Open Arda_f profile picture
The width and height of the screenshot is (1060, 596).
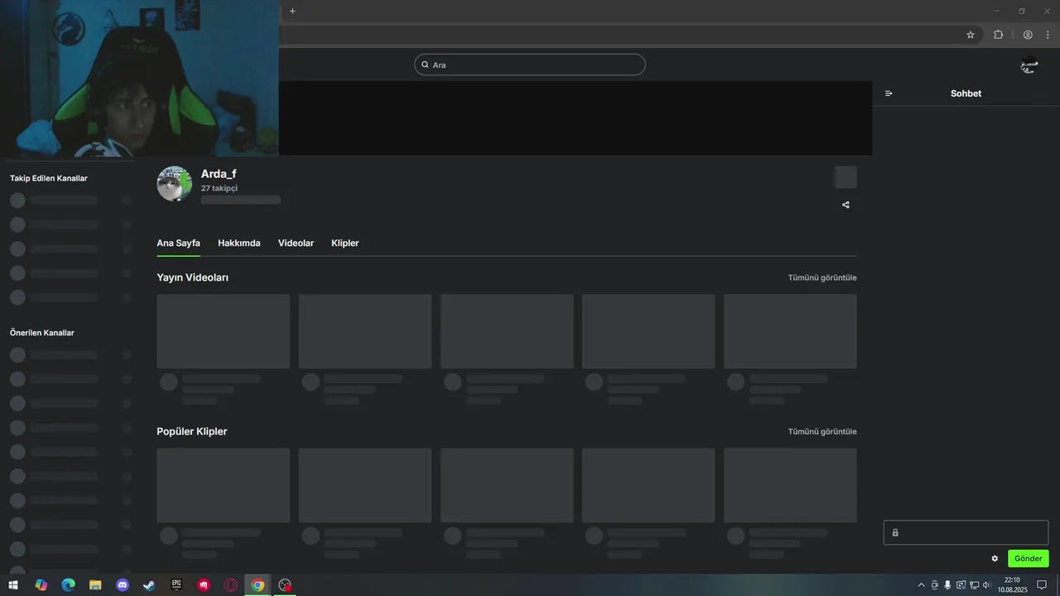pos(175,184)
